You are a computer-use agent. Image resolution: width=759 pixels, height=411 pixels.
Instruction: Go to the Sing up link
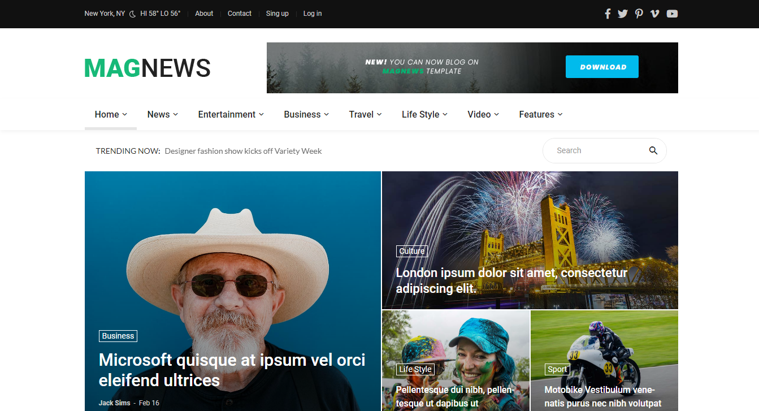[x=277, y=14]
